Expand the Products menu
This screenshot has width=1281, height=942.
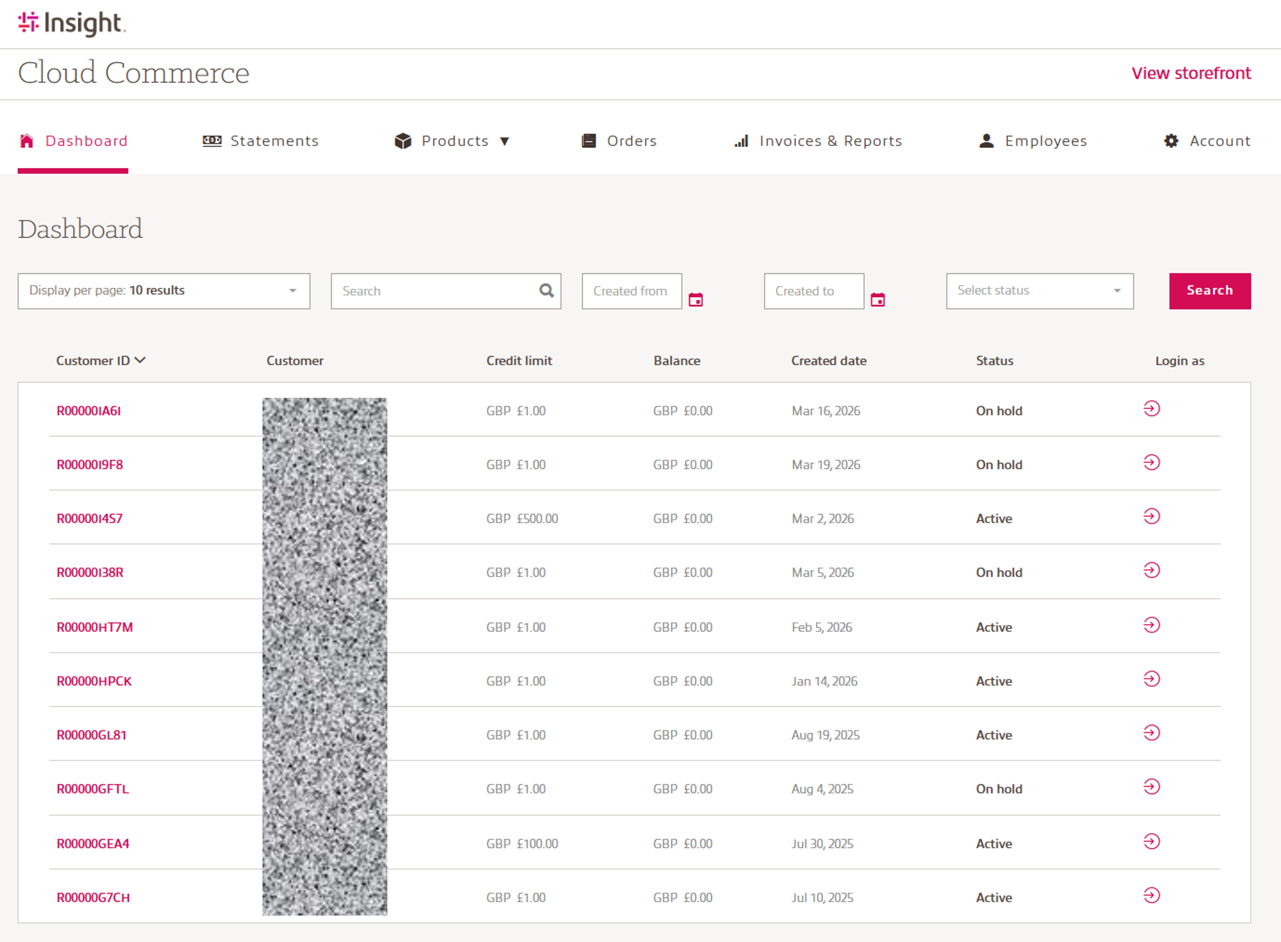452,141
